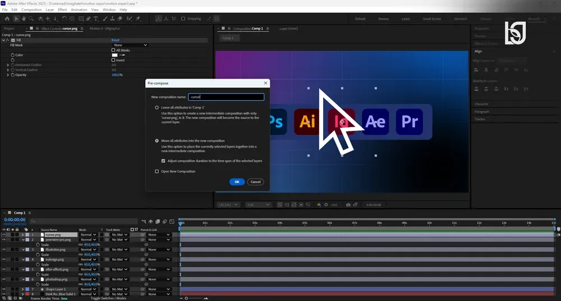Open Parent & Link dropdown for indesign.png
The height and width of the screenshot is (301, 561).
point(159,260)
